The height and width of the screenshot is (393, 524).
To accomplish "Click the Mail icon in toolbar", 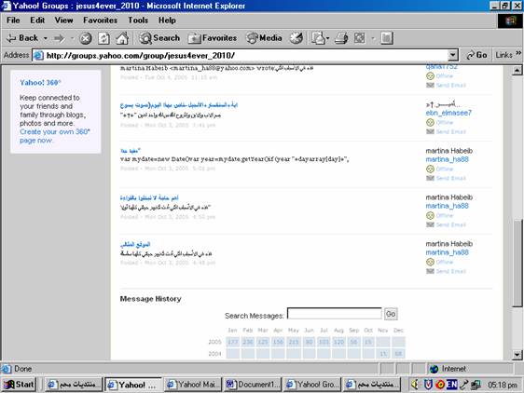I will pos(318,38).
